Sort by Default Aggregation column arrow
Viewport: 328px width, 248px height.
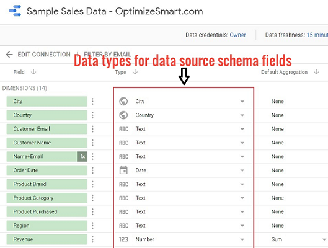[x=316, y=72]
